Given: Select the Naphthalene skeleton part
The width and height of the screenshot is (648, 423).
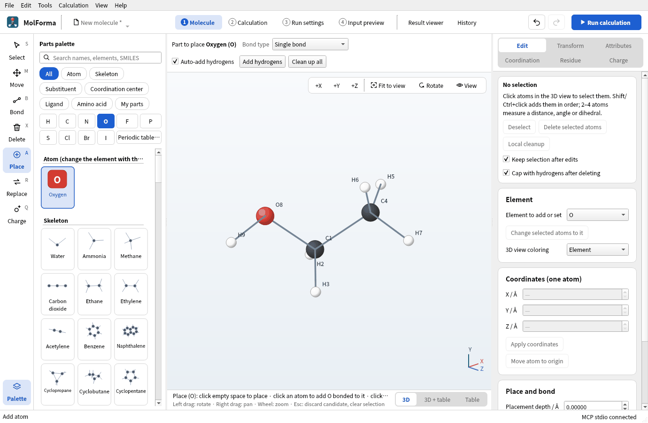Looking at the screenshot, I should tap(131, 339).
